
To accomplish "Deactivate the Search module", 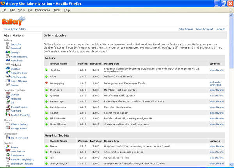I will (x=217, y=113).
